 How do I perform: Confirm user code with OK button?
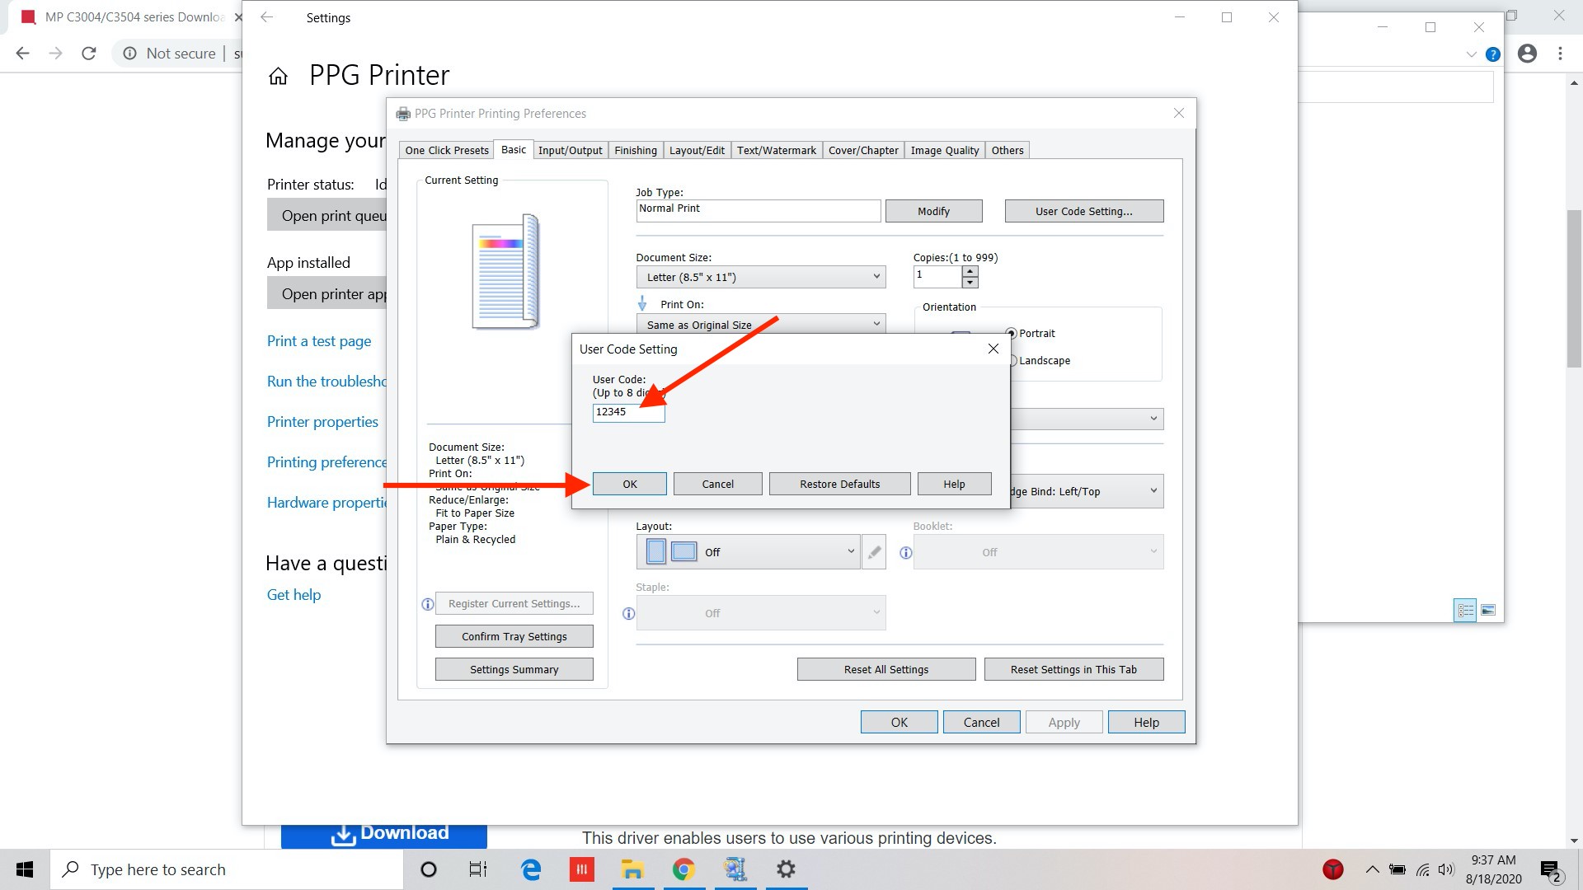(630, 484)
